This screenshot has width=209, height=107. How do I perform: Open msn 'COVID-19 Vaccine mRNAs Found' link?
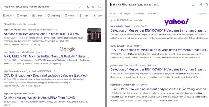159,50
